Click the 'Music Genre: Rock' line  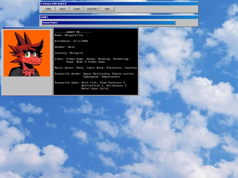(x=96, y=68)
